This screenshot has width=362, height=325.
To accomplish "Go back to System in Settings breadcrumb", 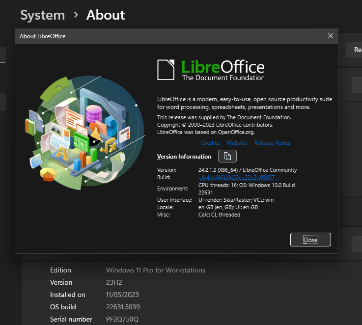I will click(42, 15).
